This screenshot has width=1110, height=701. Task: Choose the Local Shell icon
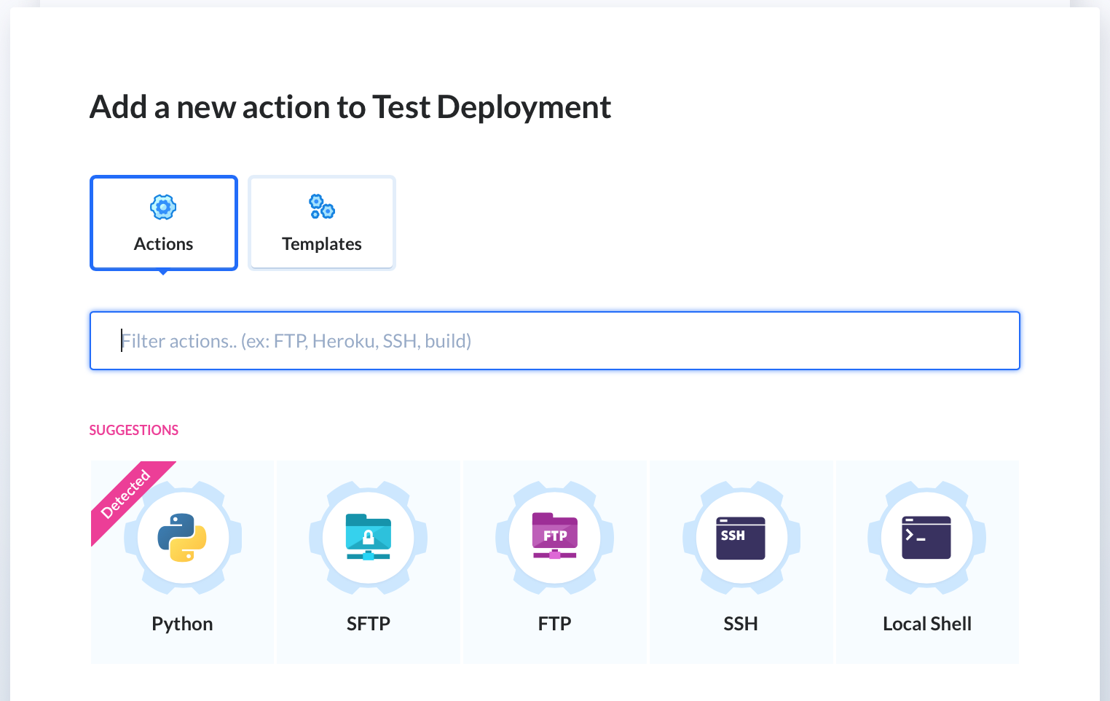pyautogui.click(x=926, y=538)
